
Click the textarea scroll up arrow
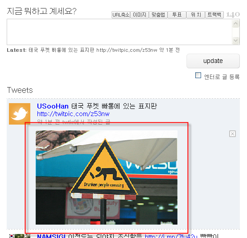click(236, 24)
